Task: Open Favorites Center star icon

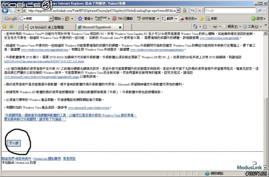Action: click(5, 27)
